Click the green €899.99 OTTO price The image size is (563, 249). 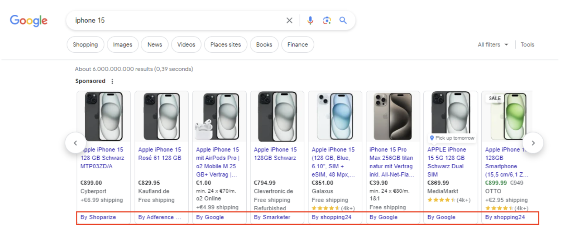(496, 183)
